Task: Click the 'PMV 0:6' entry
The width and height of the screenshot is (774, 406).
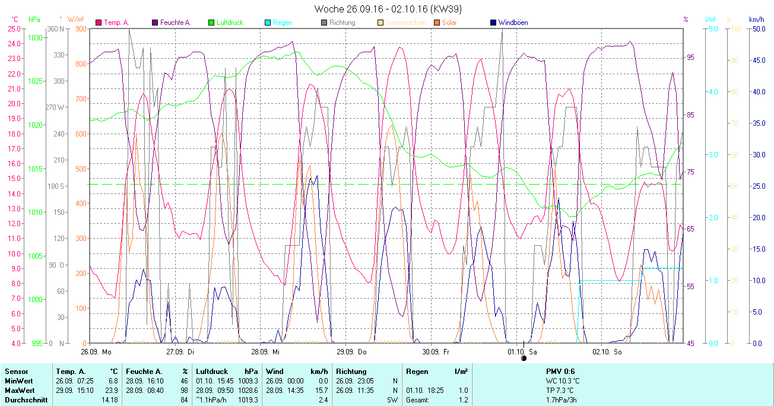Action: (x=560, y=371)
